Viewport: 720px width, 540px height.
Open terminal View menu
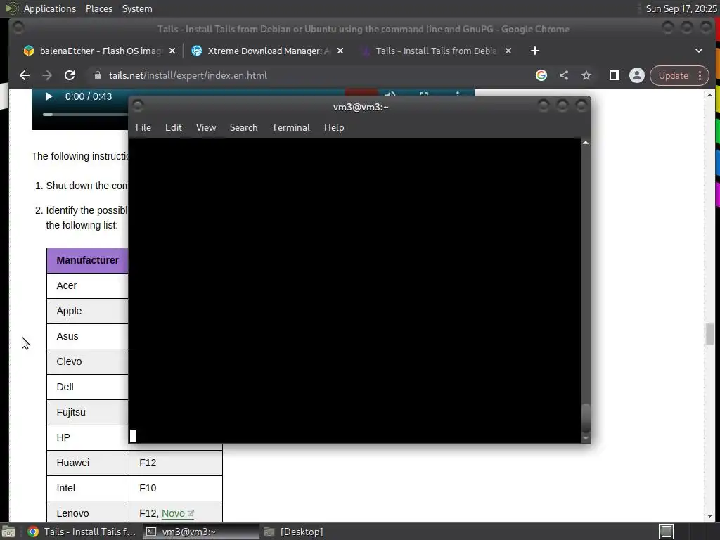click(x=206, y=128)
